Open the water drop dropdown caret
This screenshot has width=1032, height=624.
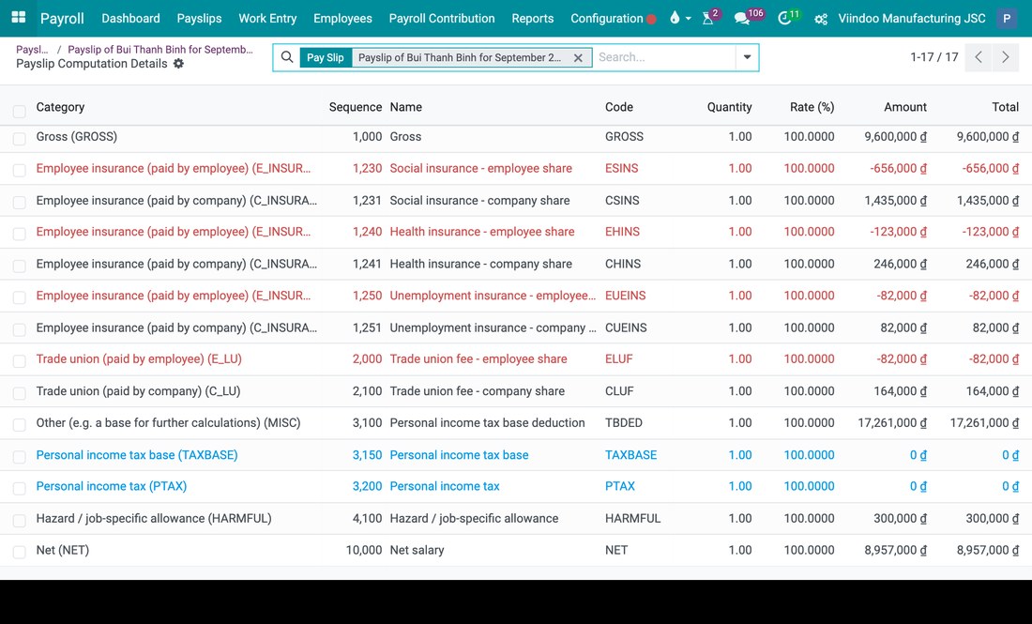689,19
